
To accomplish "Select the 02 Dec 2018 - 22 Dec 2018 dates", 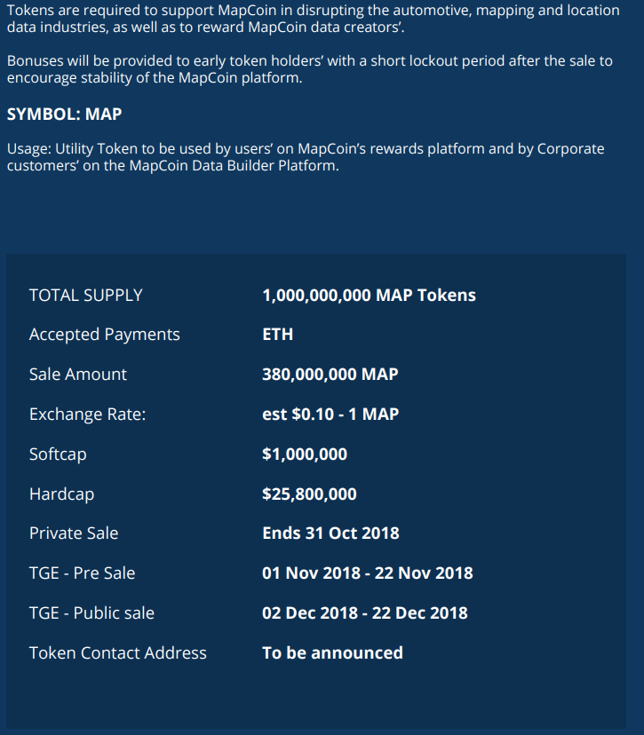I will (x=364, y=613).
